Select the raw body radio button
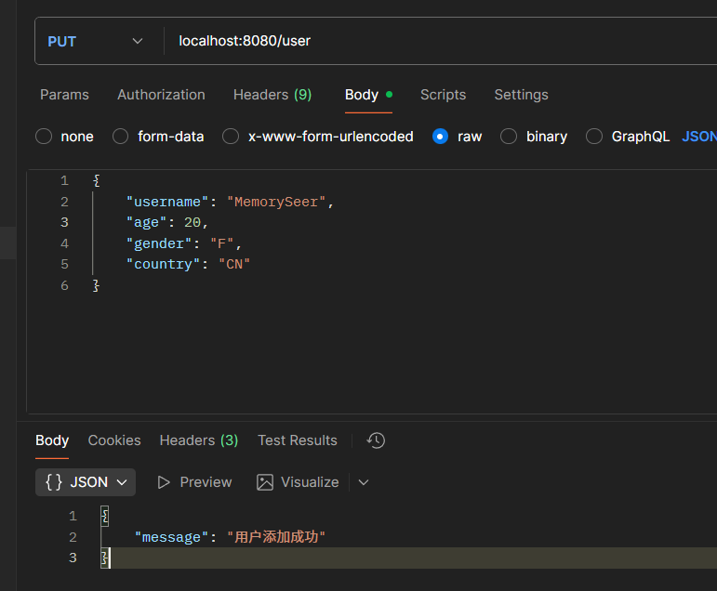Viewport: 717px width, 591px height. click(441, 137)
